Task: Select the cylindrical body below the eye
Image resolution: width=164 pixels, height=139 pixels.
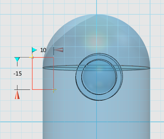Action: tap(96, 116)
